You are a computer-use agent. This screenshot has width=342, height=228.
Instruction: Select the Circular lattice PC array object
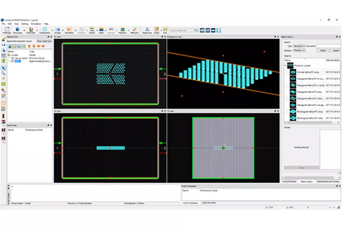tap(305, 72)
